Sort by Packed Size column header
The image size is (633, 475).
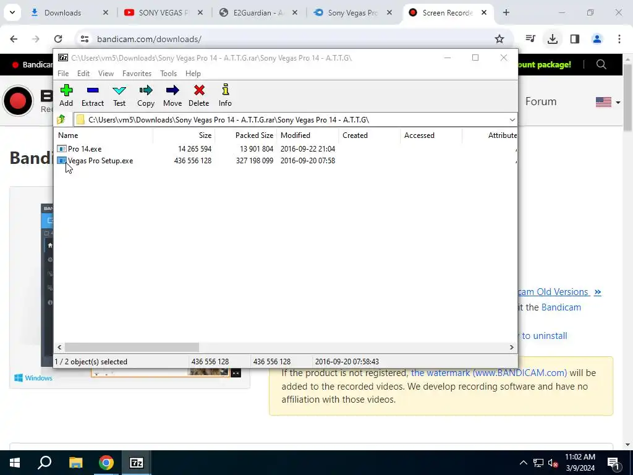tap(245, 135)
